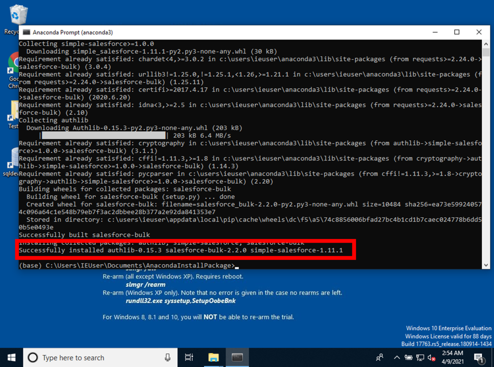The height and width of the screenshot is (367, 494).
Task: Open the Action Center notifications icon
Action: 478,358
